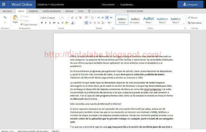This screenshot has height=132, width=206.
Task: Toggle superscript x² button
Action: [63, 23]
